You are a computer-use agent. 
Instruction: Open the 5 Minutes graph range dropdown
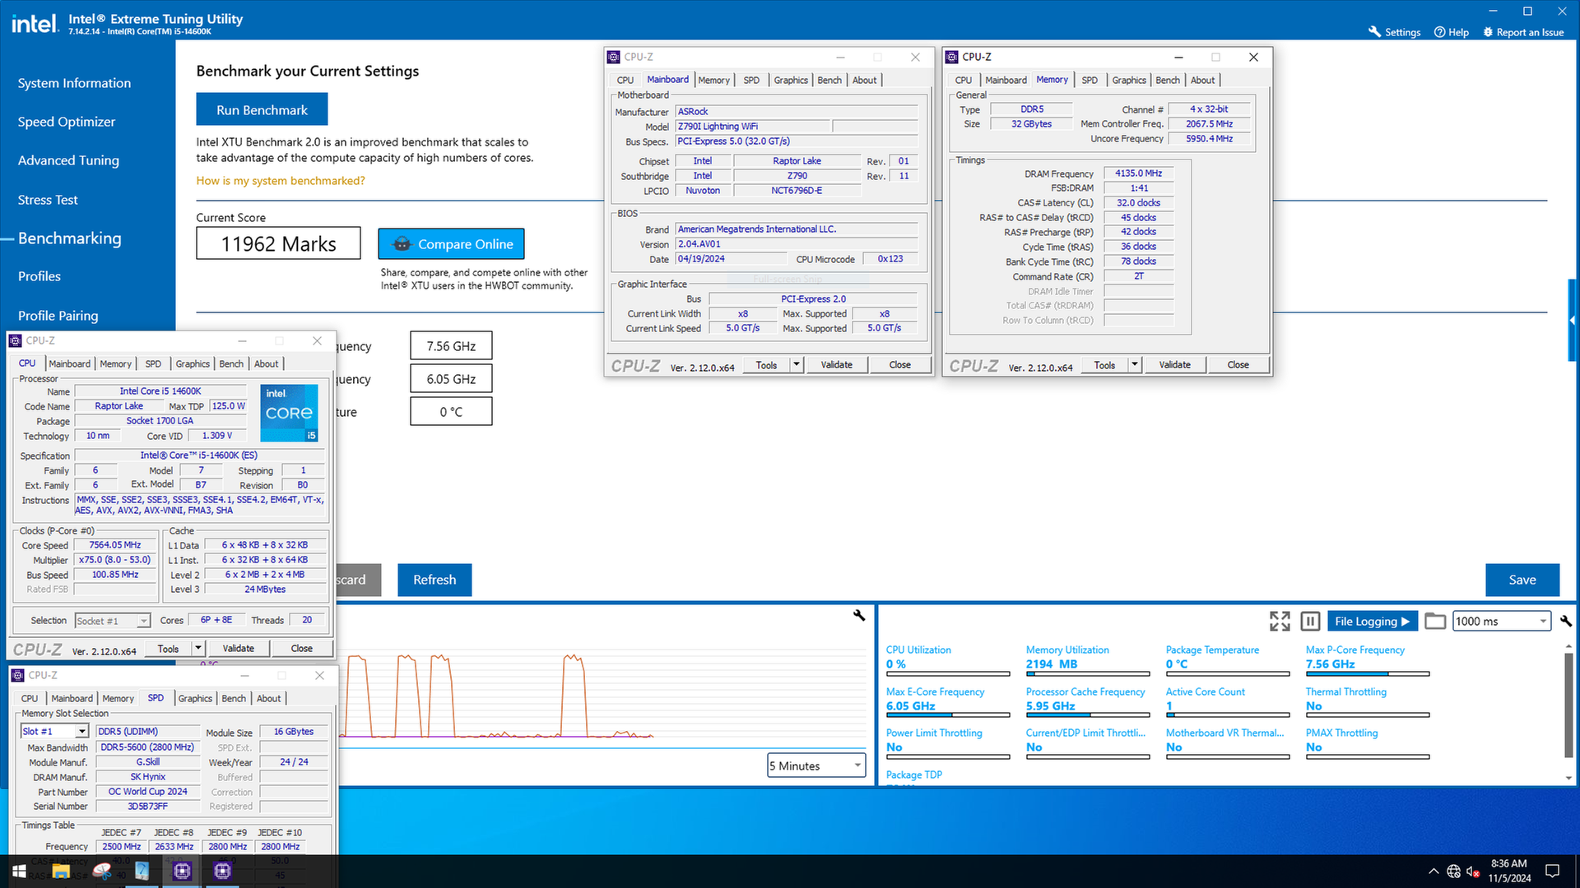click(816, 765)
